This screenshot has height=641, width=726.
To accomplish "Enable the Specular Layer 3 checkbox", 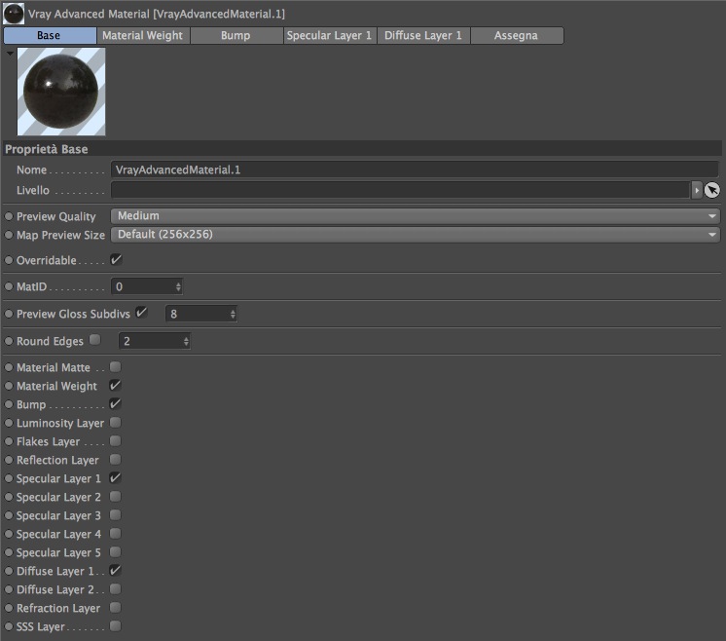I will point(115,515).
